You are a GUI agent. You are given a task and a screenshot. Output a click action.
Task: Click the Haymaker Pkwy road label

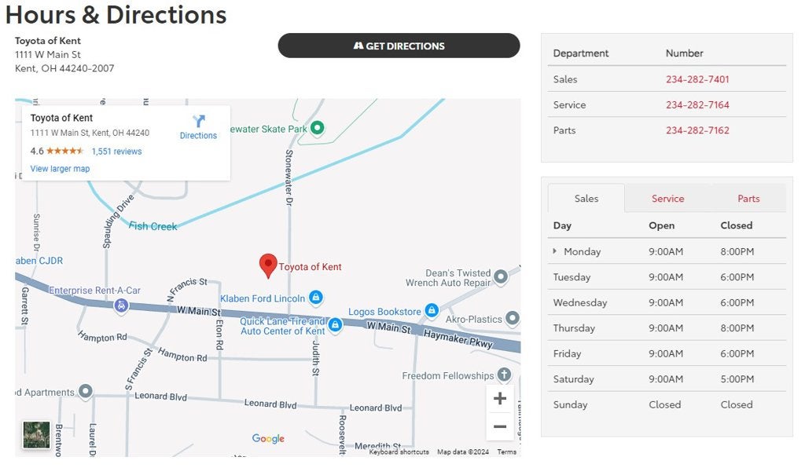click(458, 339)
